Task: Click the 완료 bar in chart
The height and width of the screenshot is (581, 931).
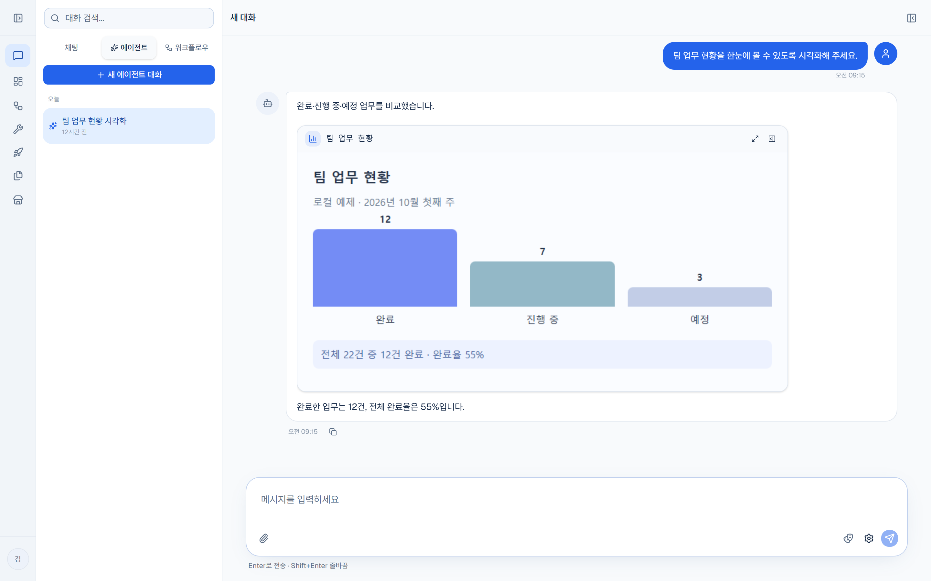Action: tap(385, 268)
